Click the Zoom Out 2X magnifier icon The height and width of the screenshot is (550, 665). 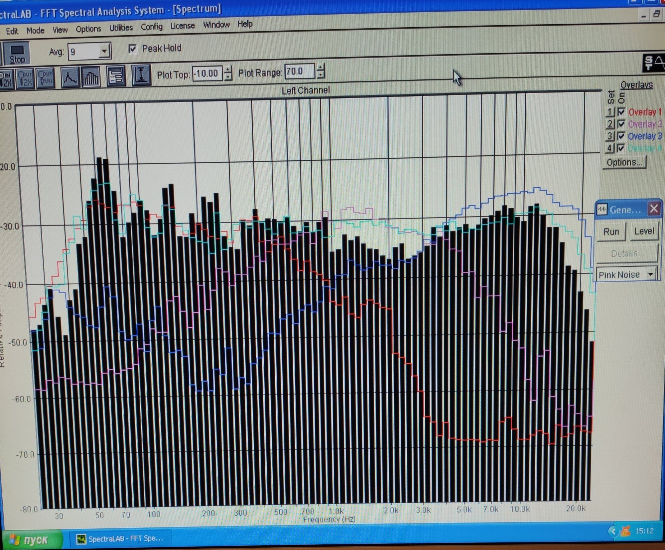[26, 78]
